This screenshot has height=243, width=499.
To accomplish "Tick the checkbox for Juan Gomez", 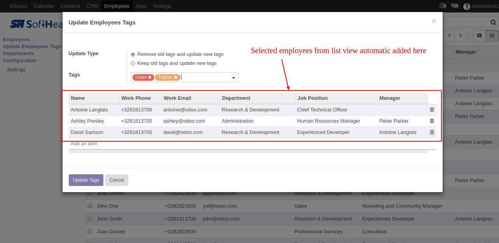I will 90,231.
